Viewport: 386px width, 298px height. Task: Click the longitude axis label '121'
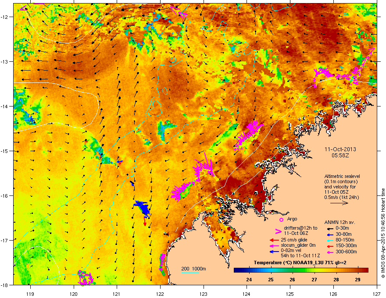tap(117, 293)
